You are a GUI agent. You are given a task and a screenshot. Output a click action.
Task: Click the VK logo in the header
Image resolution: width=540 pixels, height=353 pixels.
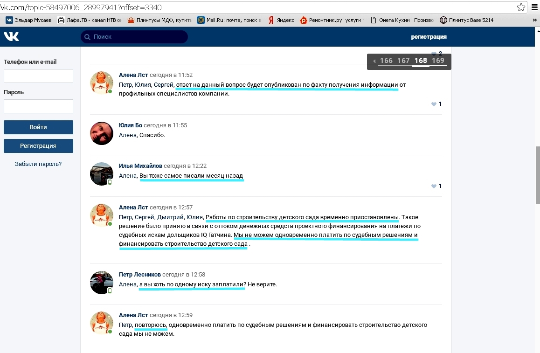11,36
